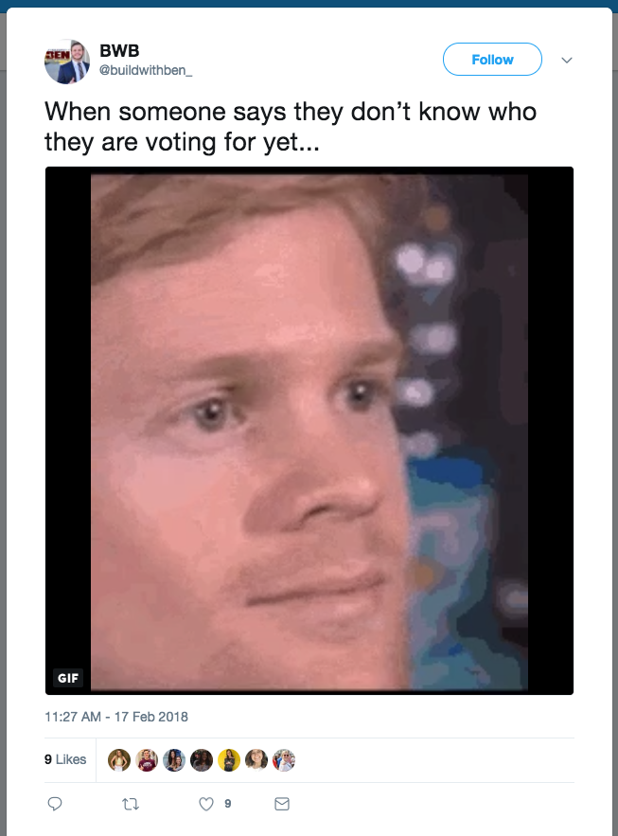The height and width of the screenshot is (836, 618).
Task: Follow the BWB account
Action: pyautogui.click(x=492, y=60)
